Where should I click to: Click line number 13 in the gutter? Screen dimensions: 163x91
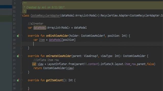[14, 20]
